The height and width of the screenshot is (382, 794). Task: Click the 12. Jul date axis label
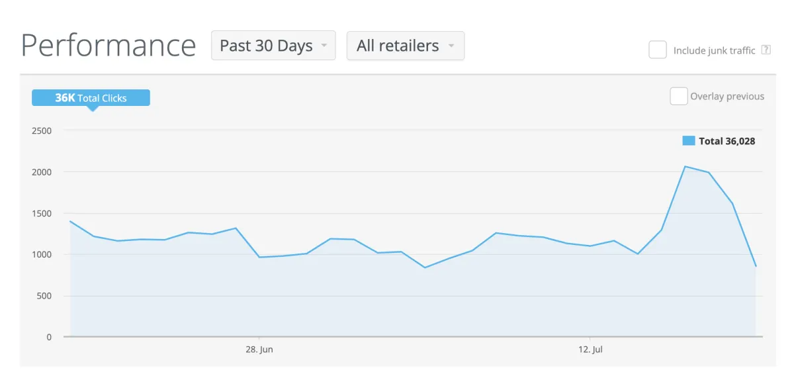(x=590, y=350)
